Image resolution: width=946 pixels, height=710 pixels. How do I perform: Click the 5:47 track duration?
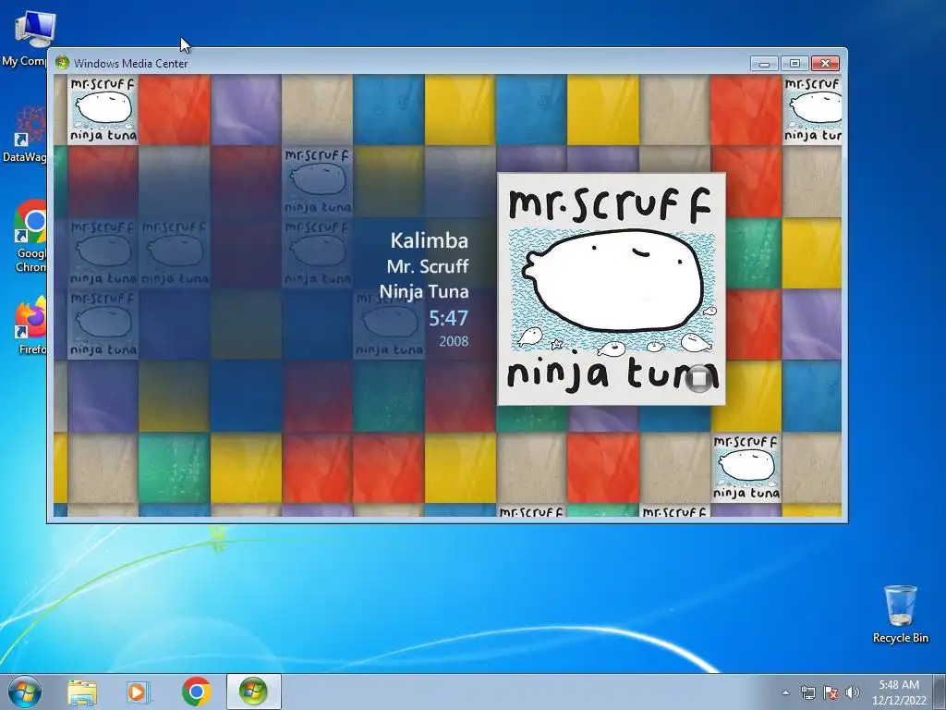448,318
